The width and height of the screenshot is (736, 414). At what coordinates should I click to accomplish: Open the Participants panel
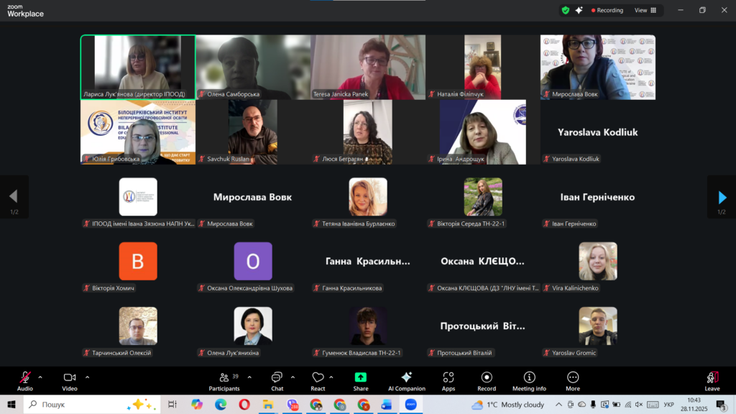[224, 380]
